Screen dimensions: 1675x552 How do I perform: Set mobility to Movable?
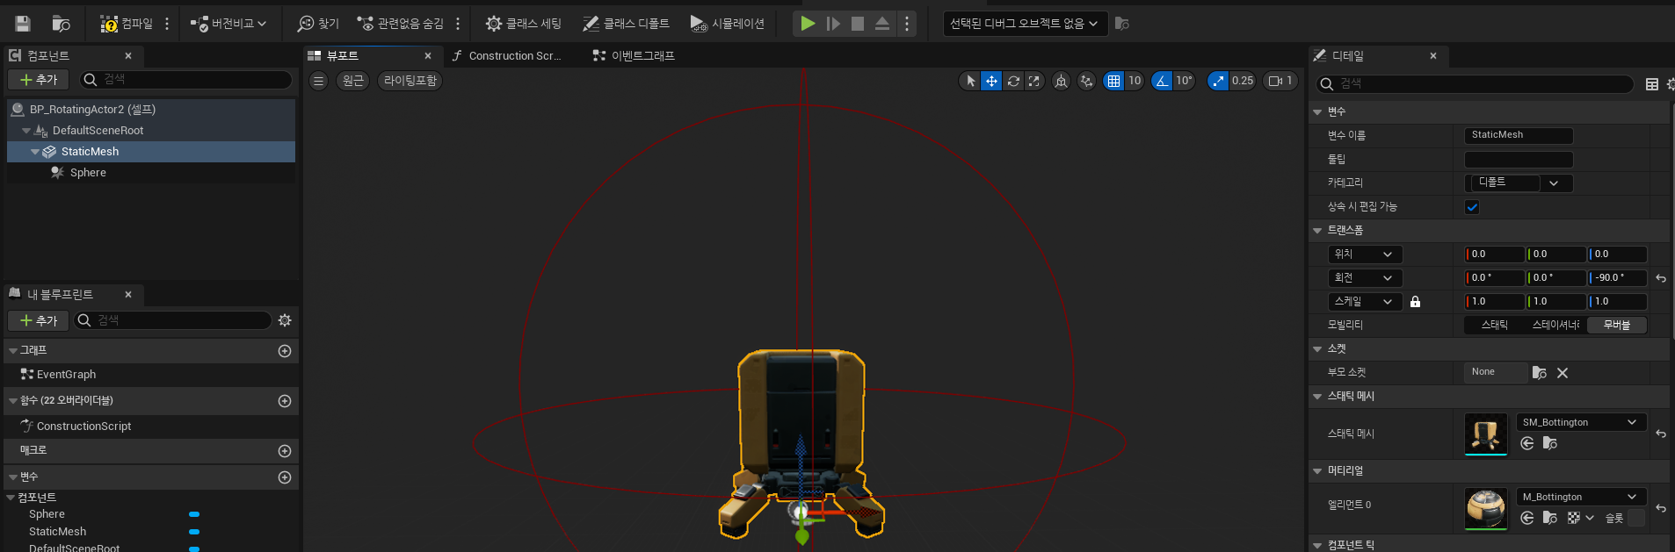pos(1617,325)
